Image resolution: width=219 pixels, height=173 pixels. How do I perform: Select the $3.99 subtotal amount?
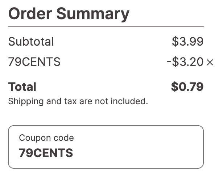point(187,42)
